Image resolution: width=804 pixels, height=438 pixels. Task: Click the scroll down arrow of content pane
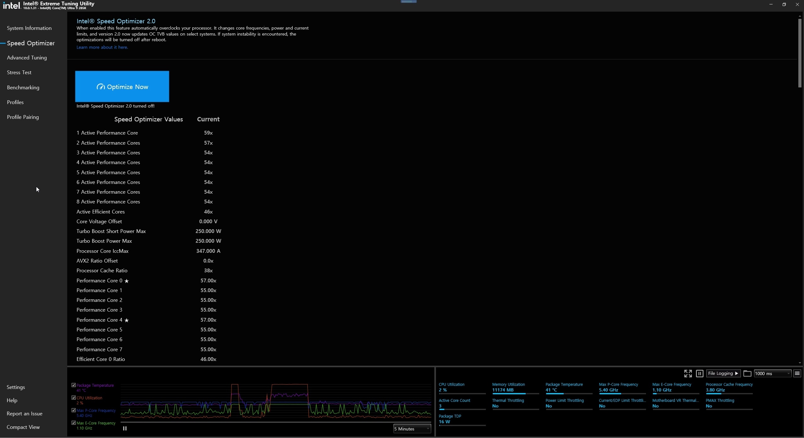(800, 363)
